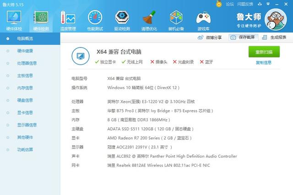Open 驱动检测 driver detection icon
This screenshot has width=293, height=195.
[x=122, y=20]
